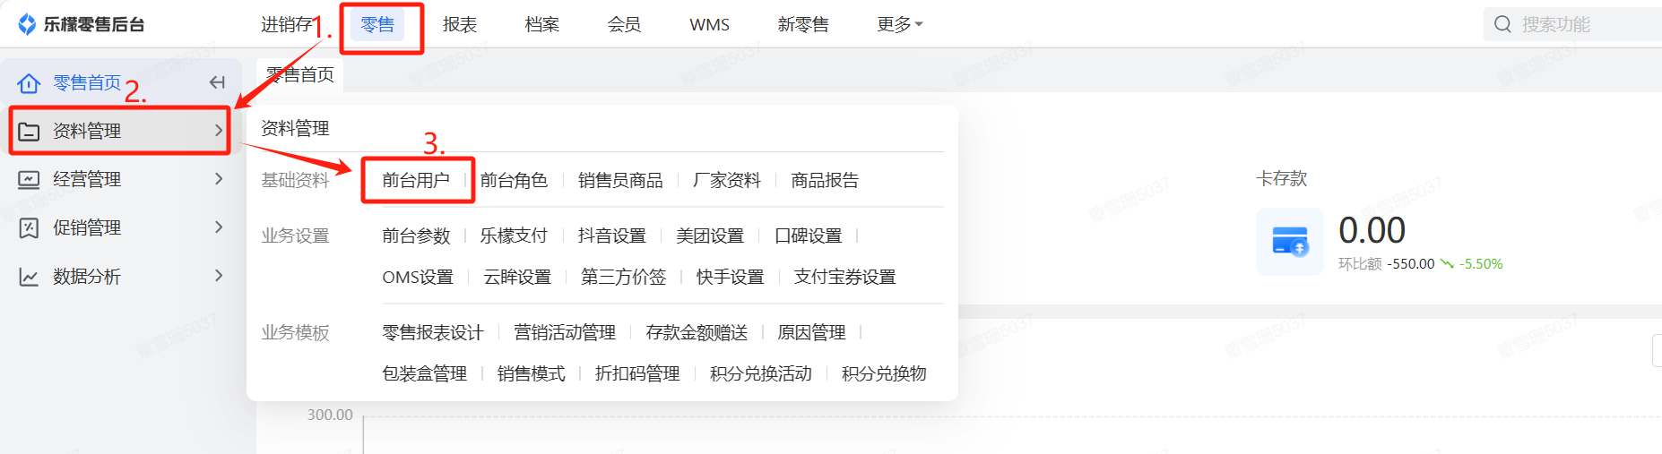This screenshot has height=454, width=1662.
Task: Click the 促销管理 sidebar icon
Action: pyautogui.click(x=29, y=228)
